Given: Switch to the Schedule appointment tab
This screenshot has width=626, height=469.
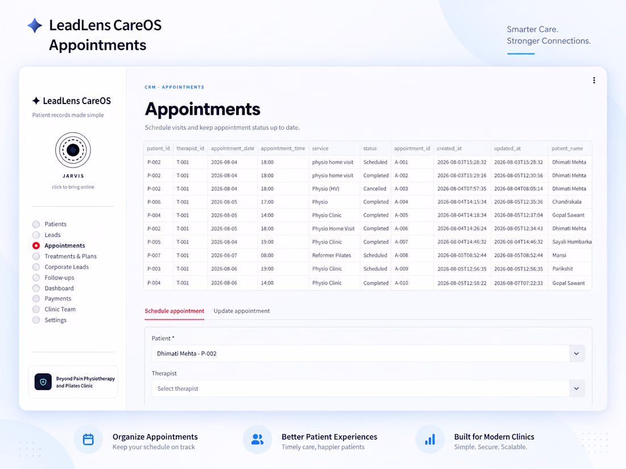Looking at the screenshot, I should tap(174, 311).
